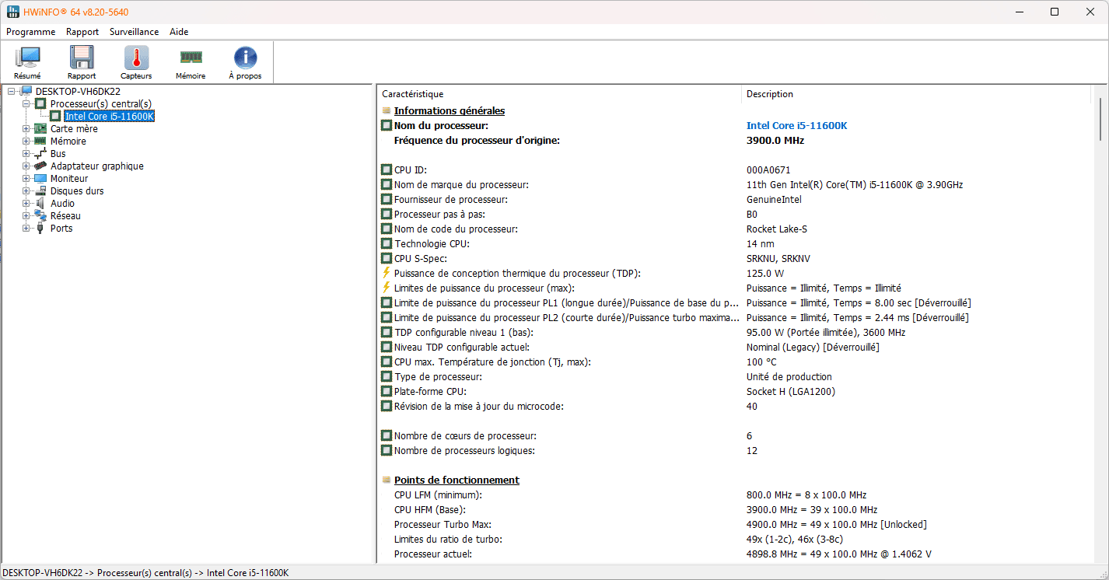Click the chip icon beside CPU ID
The image size is (1109, 580).
387,169
